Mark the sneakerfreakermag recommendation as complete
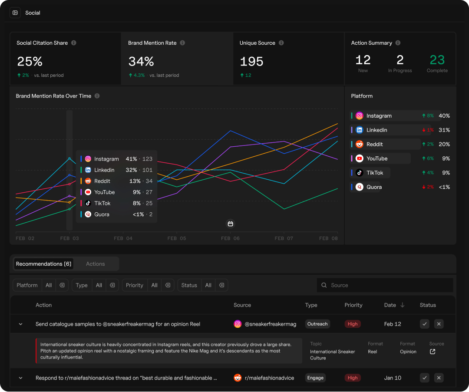469x392 pixels. pyautogui.click(x=424, y=324)
